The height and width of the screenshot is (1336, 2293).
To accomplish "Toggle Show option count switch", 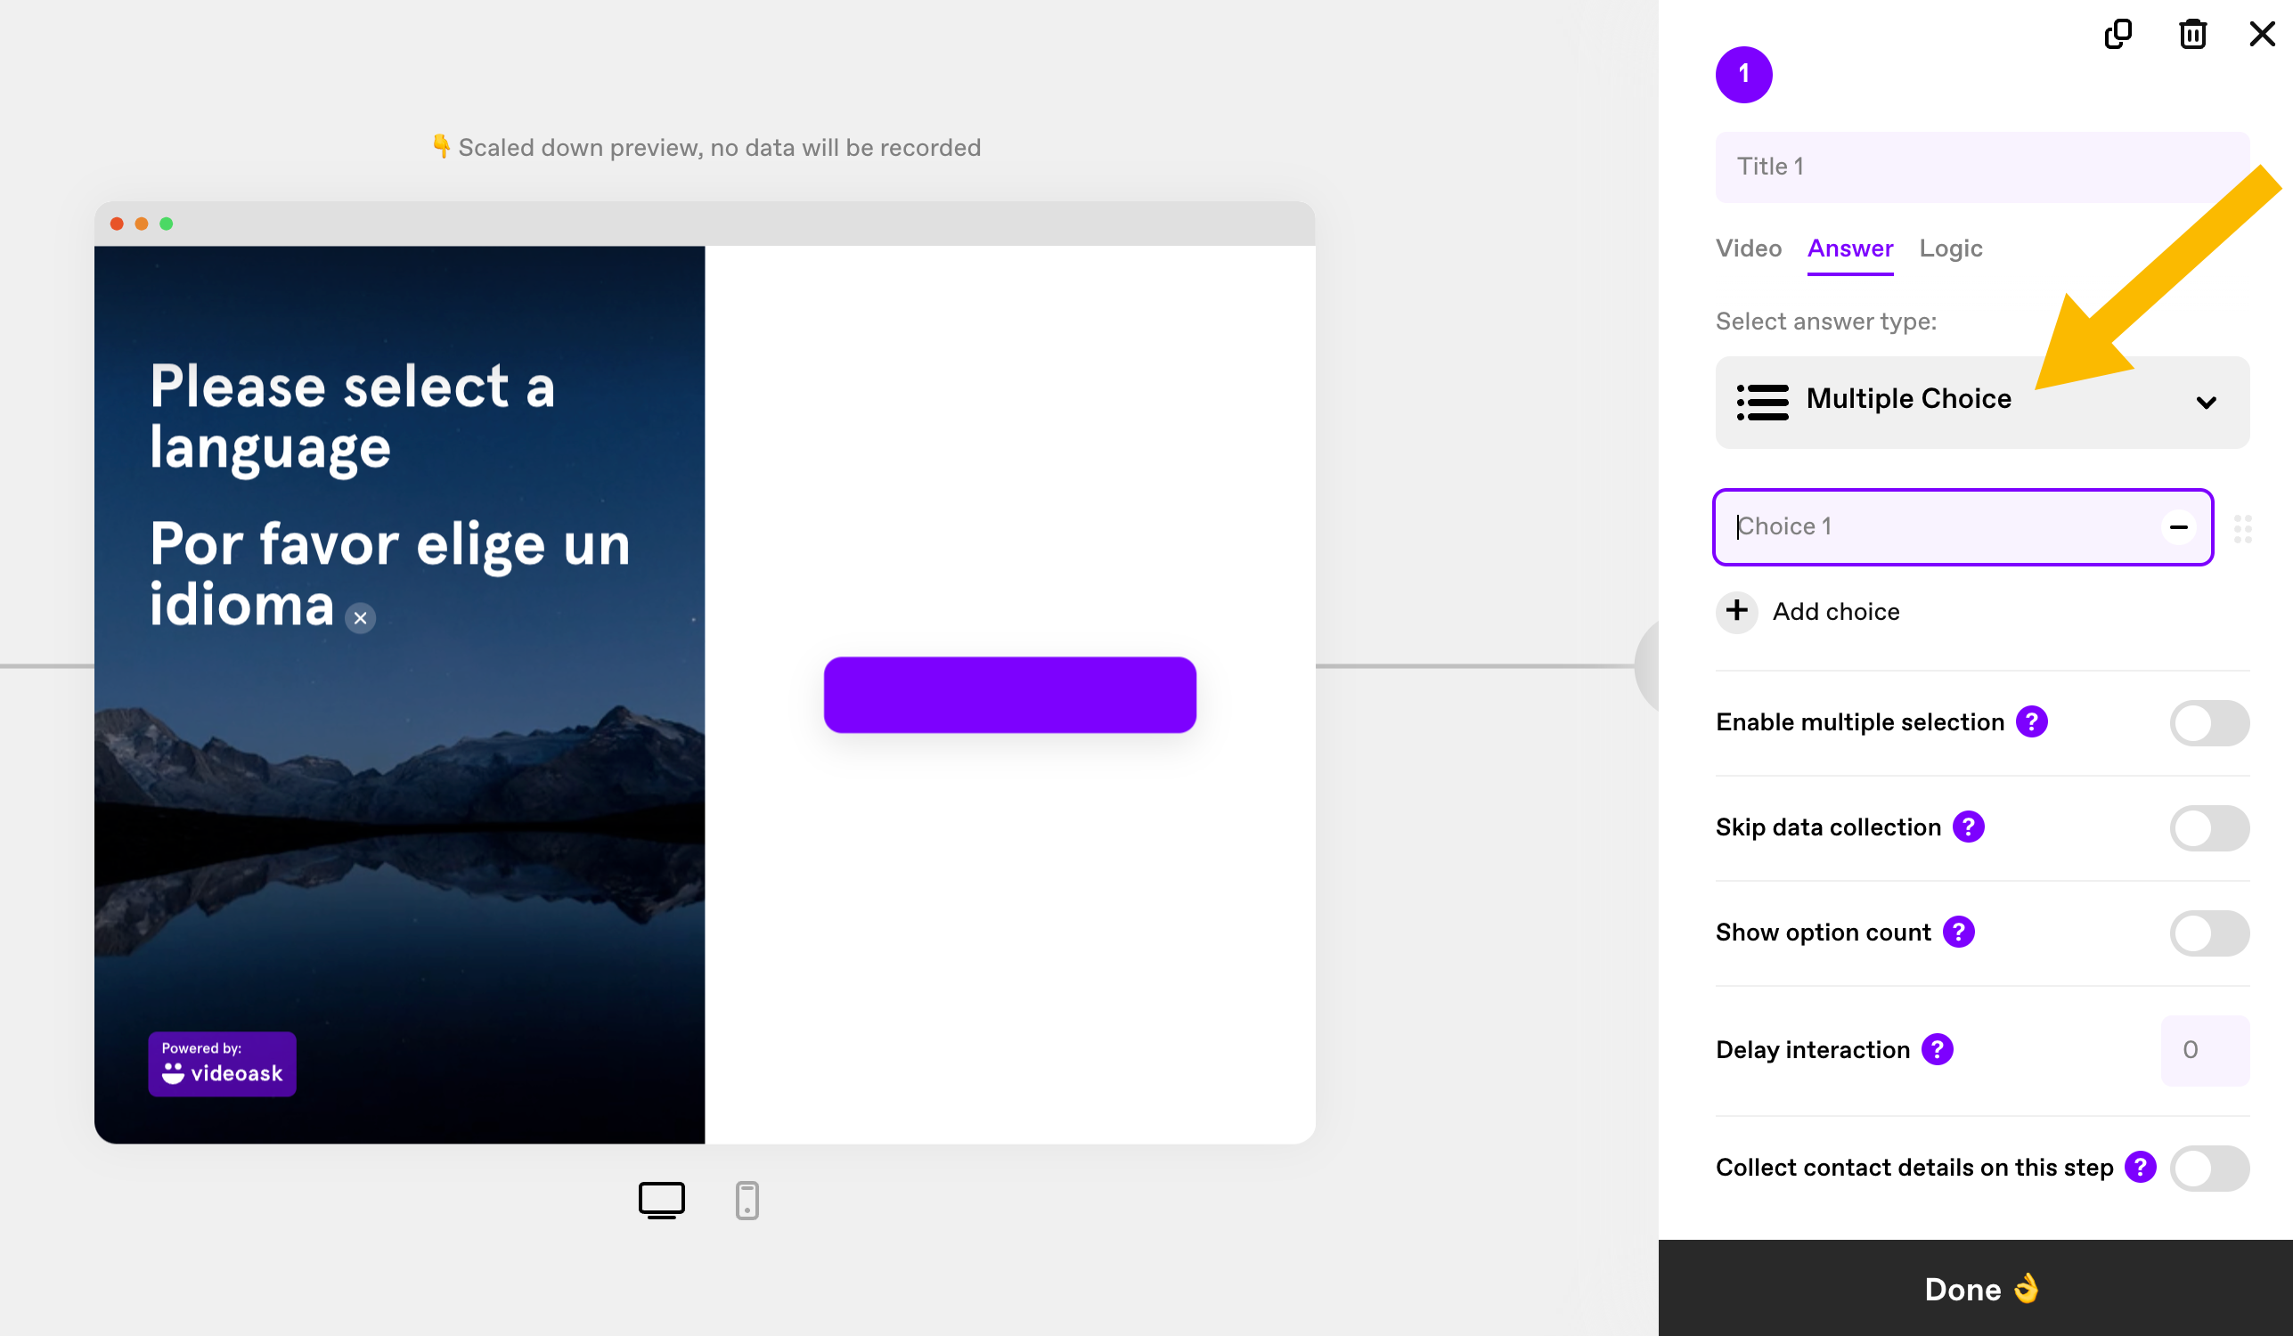I will [x=2212, y=933].
